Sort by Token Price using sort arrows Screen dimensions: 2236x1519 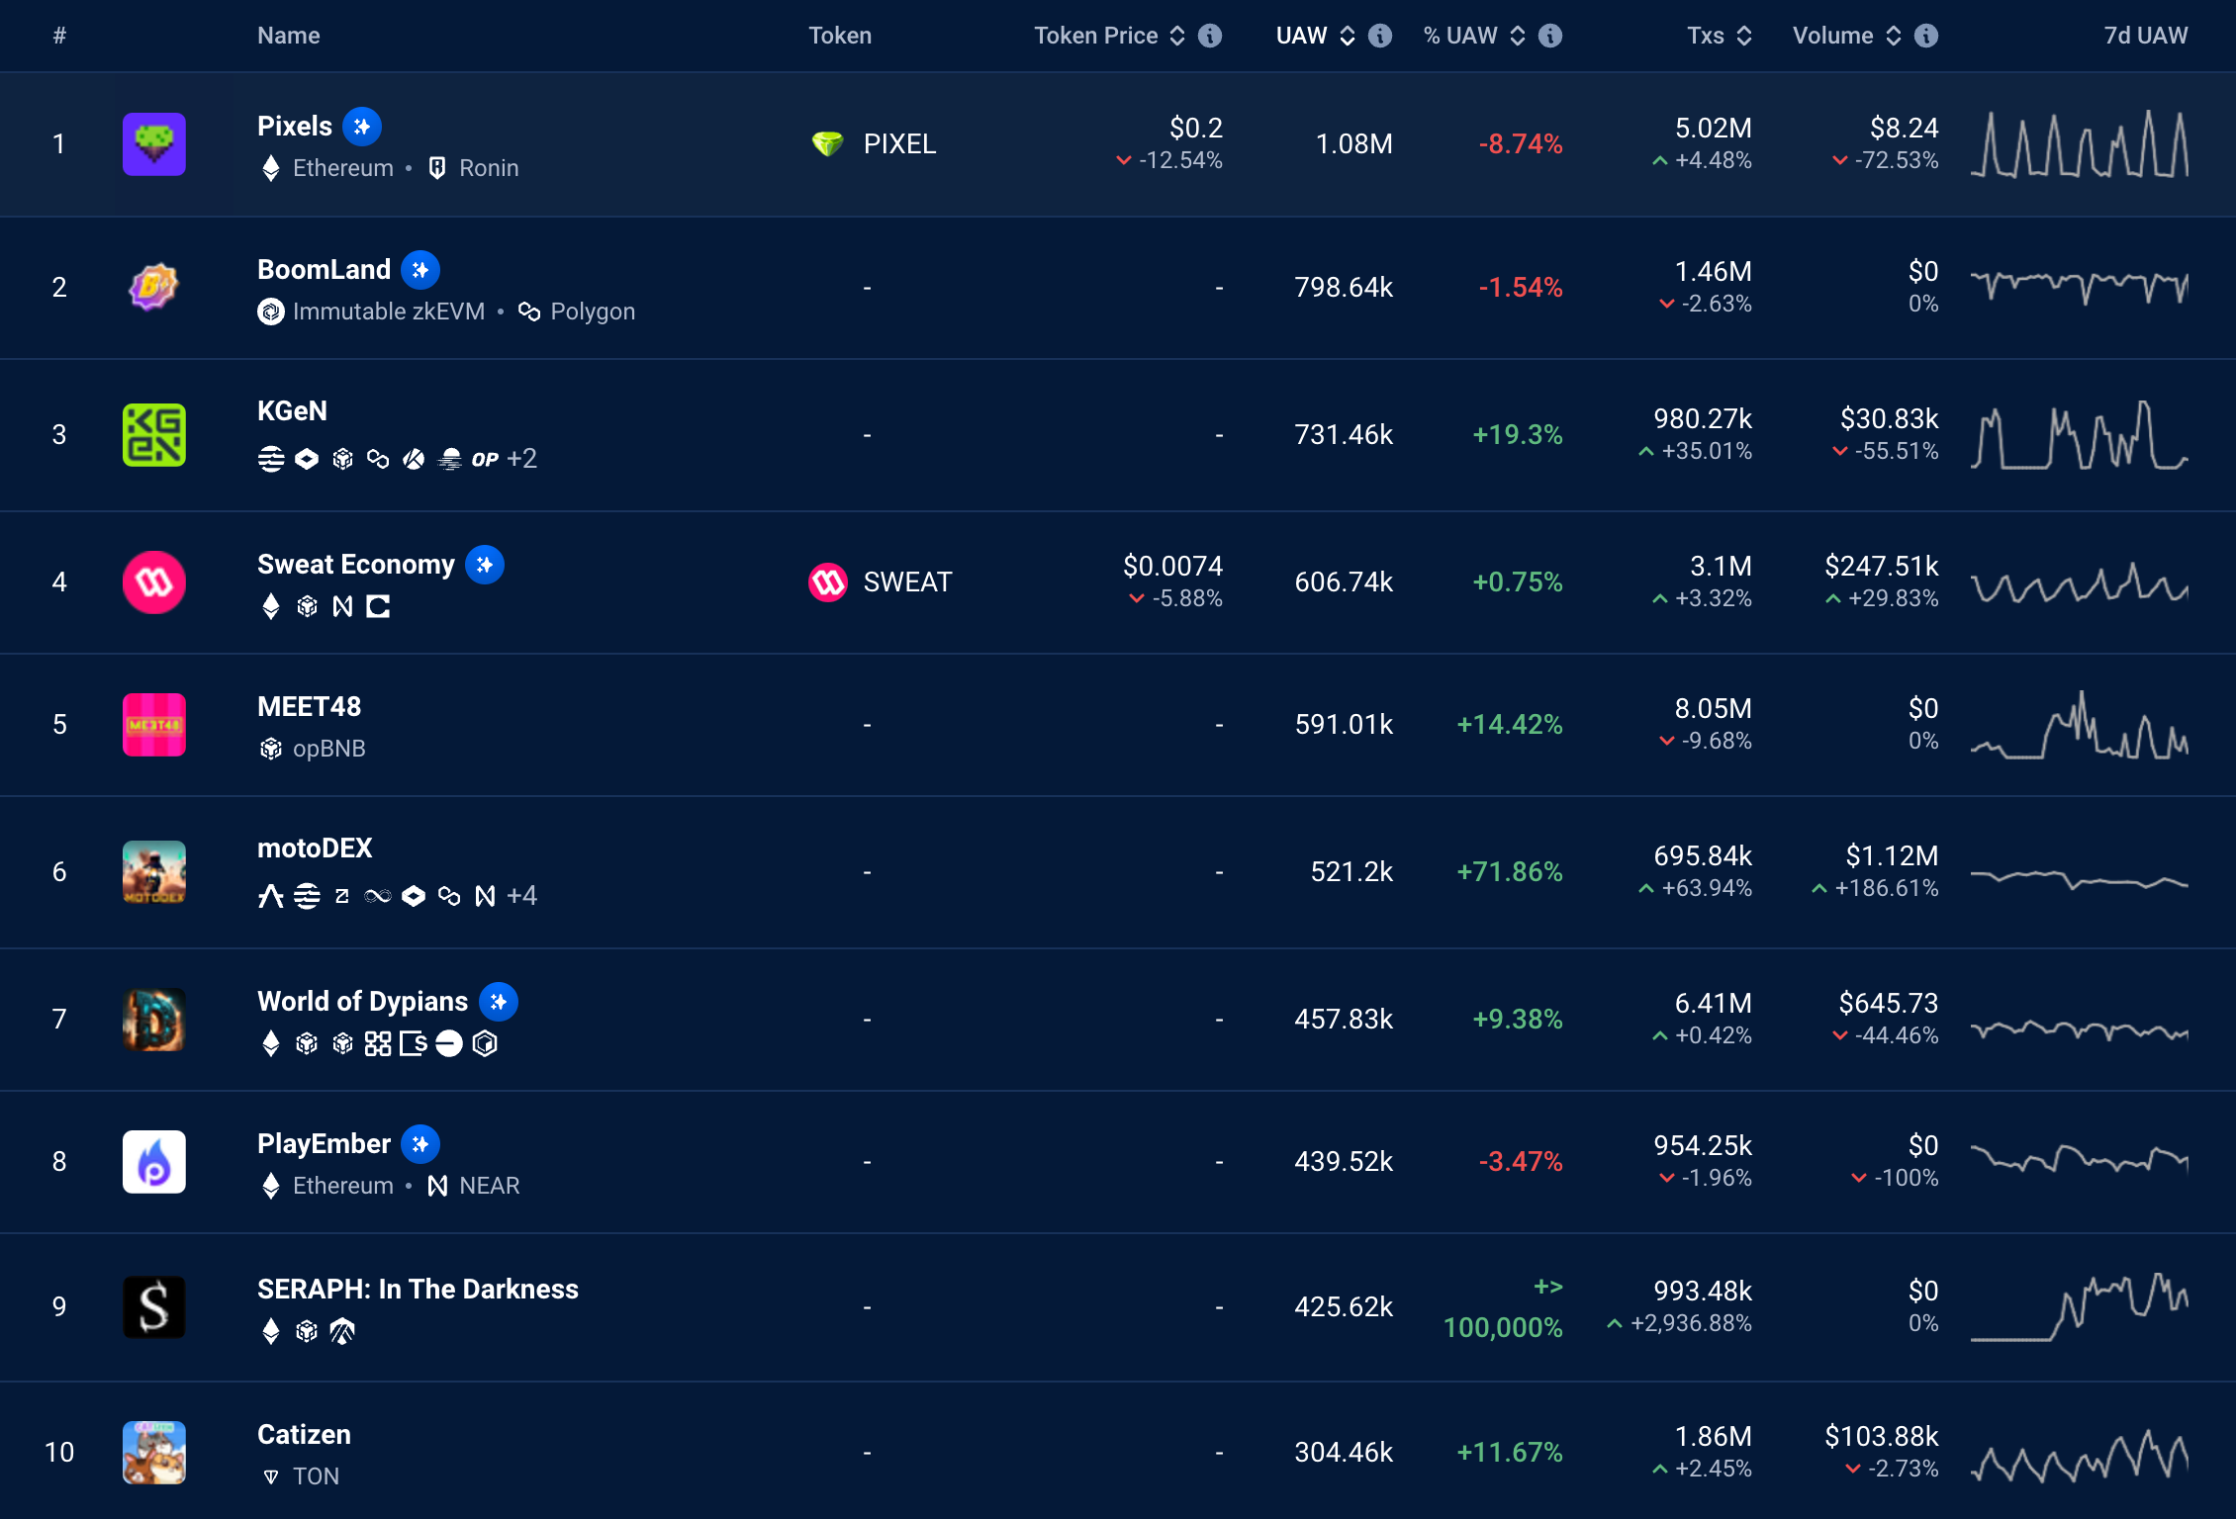tap(1177, 36)
